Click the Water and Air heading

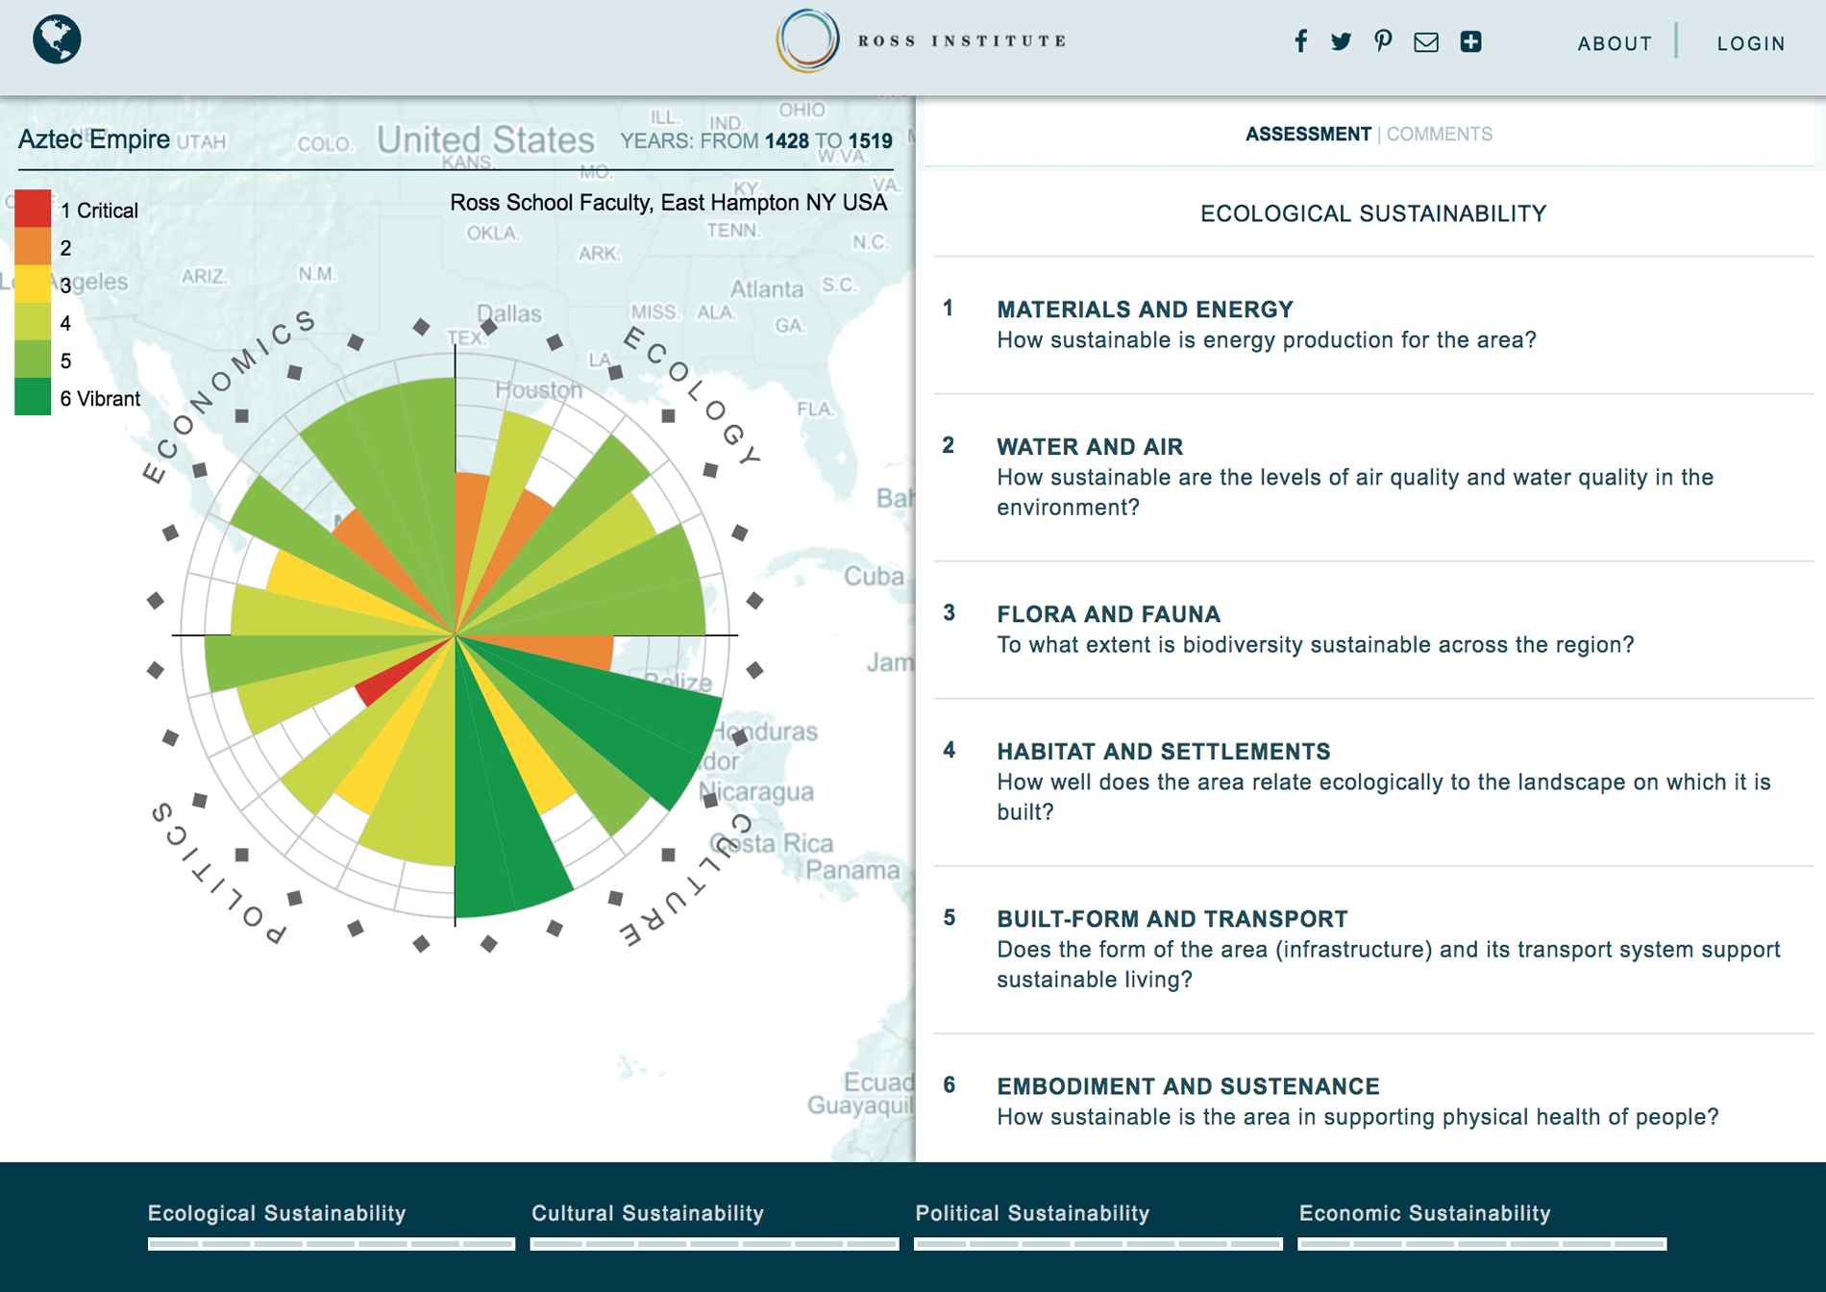[1090, 447]
